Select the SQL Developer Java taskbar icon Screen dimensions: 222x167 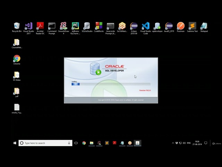137,143
